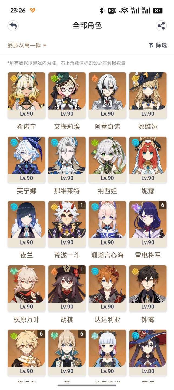The image size is (174, 390).
Task: Tap the Hydro element icon on 芙宁娜
Action: 14,142
